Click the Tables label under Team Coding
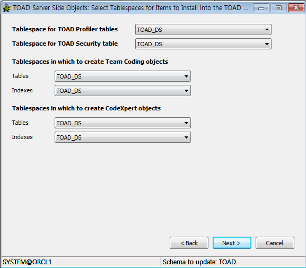 20,76
